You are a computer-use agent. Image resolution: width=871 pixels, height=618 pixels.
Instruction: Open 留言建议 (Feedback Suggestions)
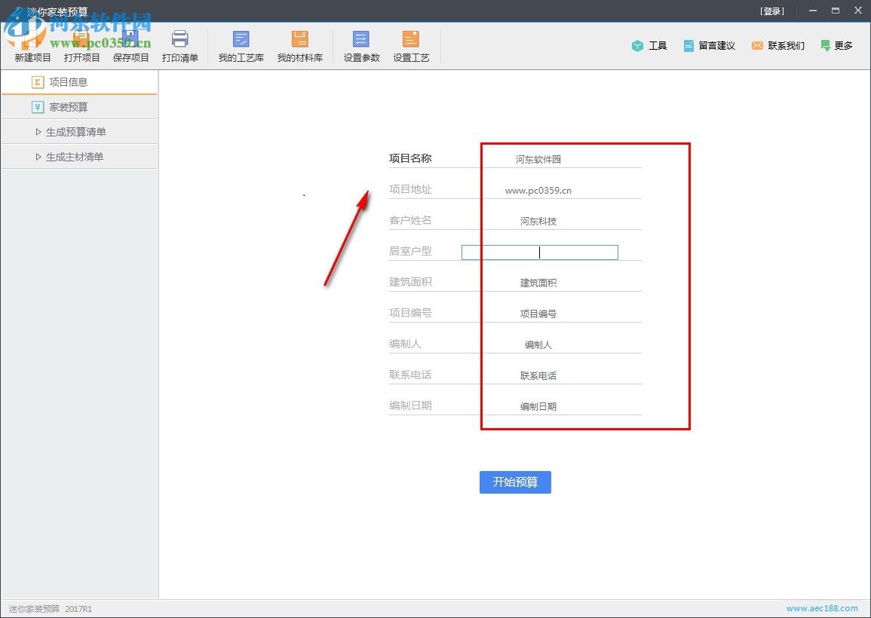coord(709,45)
